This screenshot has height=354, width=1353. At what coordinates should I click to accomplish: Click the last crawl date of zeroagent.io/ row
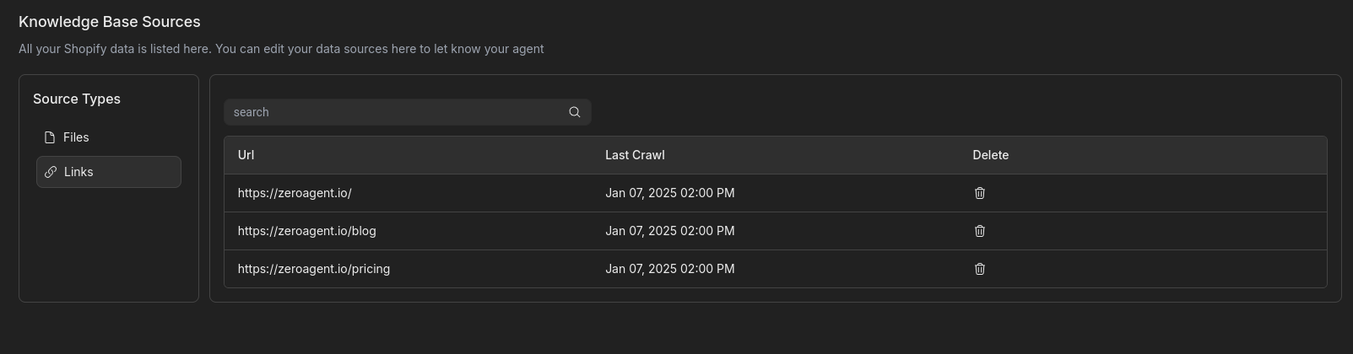[669, 193]
